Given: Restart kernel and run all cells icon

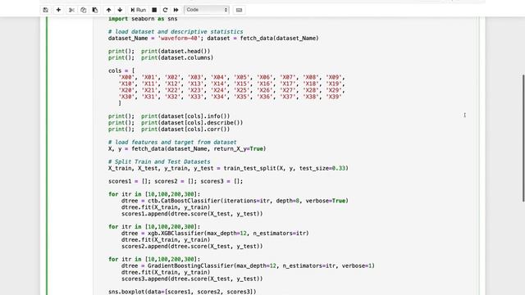Looking at the screenshot, I should pyautogui.click(x=176, y=10).
